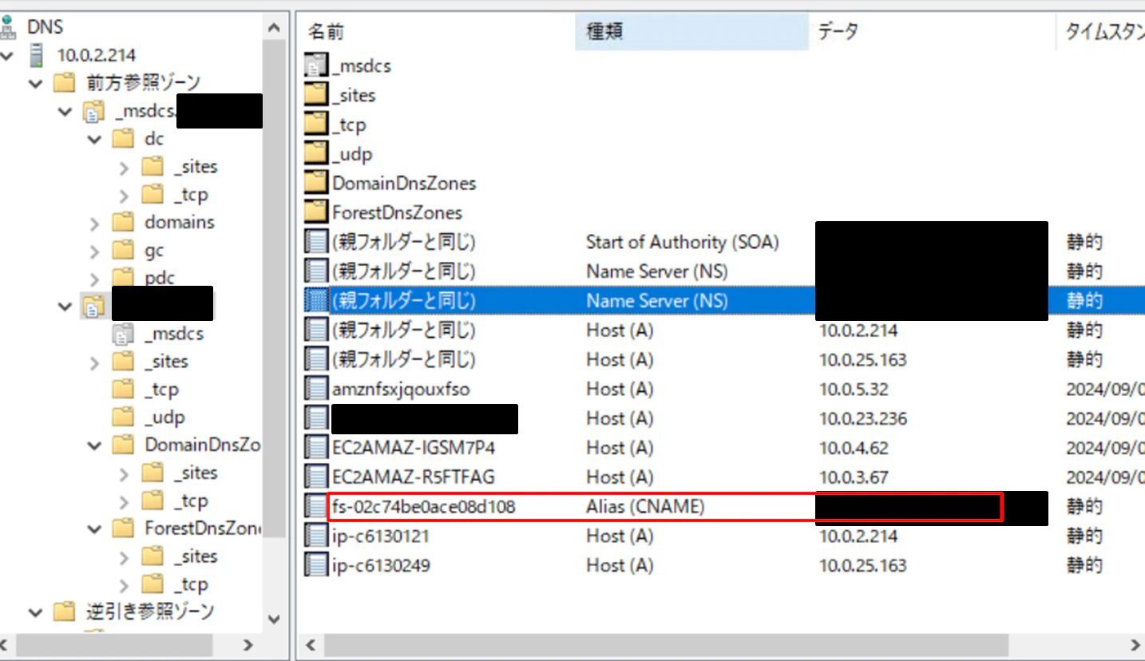
Task: Expand _sites under the dc folder
Action: pos(124,168)
